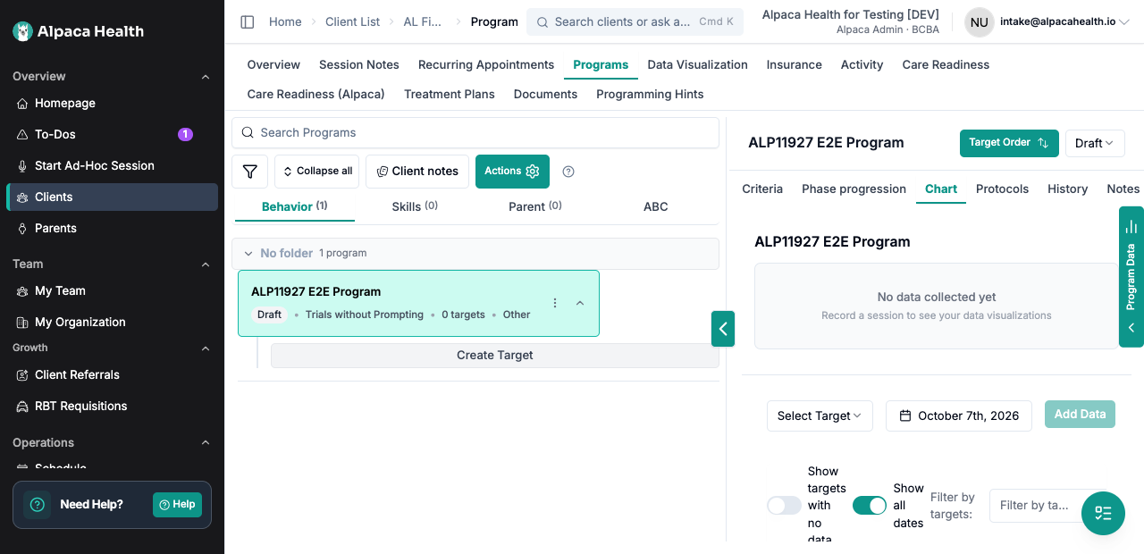Click the Add Data button

(1080, 414)
